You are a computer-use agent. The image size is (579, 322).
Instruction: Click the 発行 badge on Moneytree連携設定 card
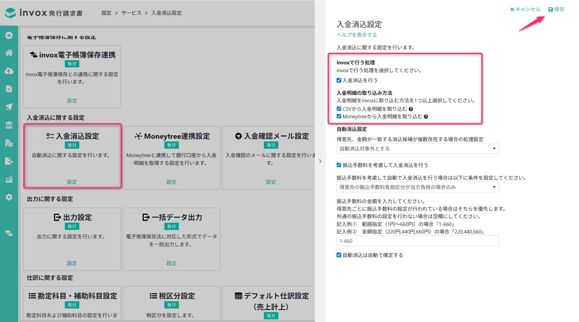[172, 145]
